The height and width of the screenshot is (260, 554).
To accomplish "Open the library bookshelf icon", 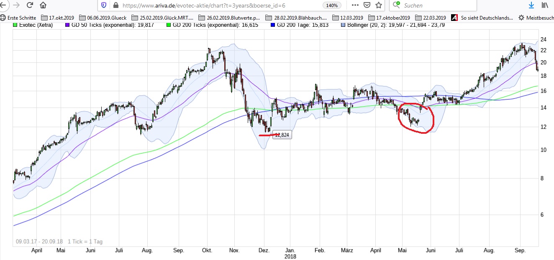I will pos(545,5).
